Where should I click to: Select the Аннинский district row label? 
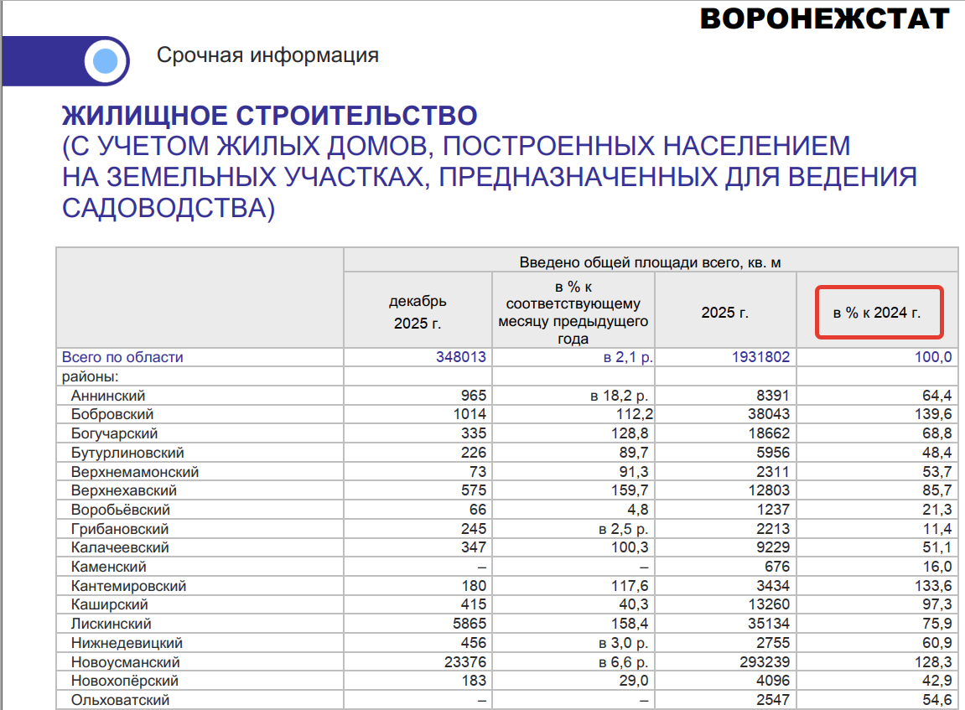(x=108, y=396)
